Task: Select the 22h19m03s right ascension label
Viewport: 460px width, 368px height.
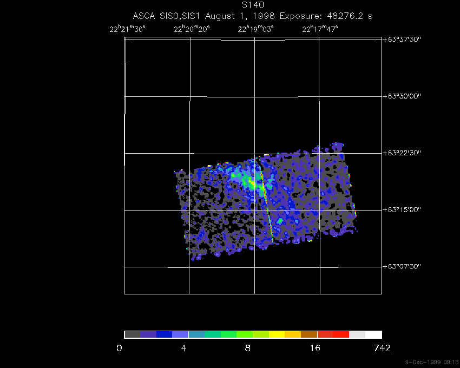Action: tap(255, 29)
